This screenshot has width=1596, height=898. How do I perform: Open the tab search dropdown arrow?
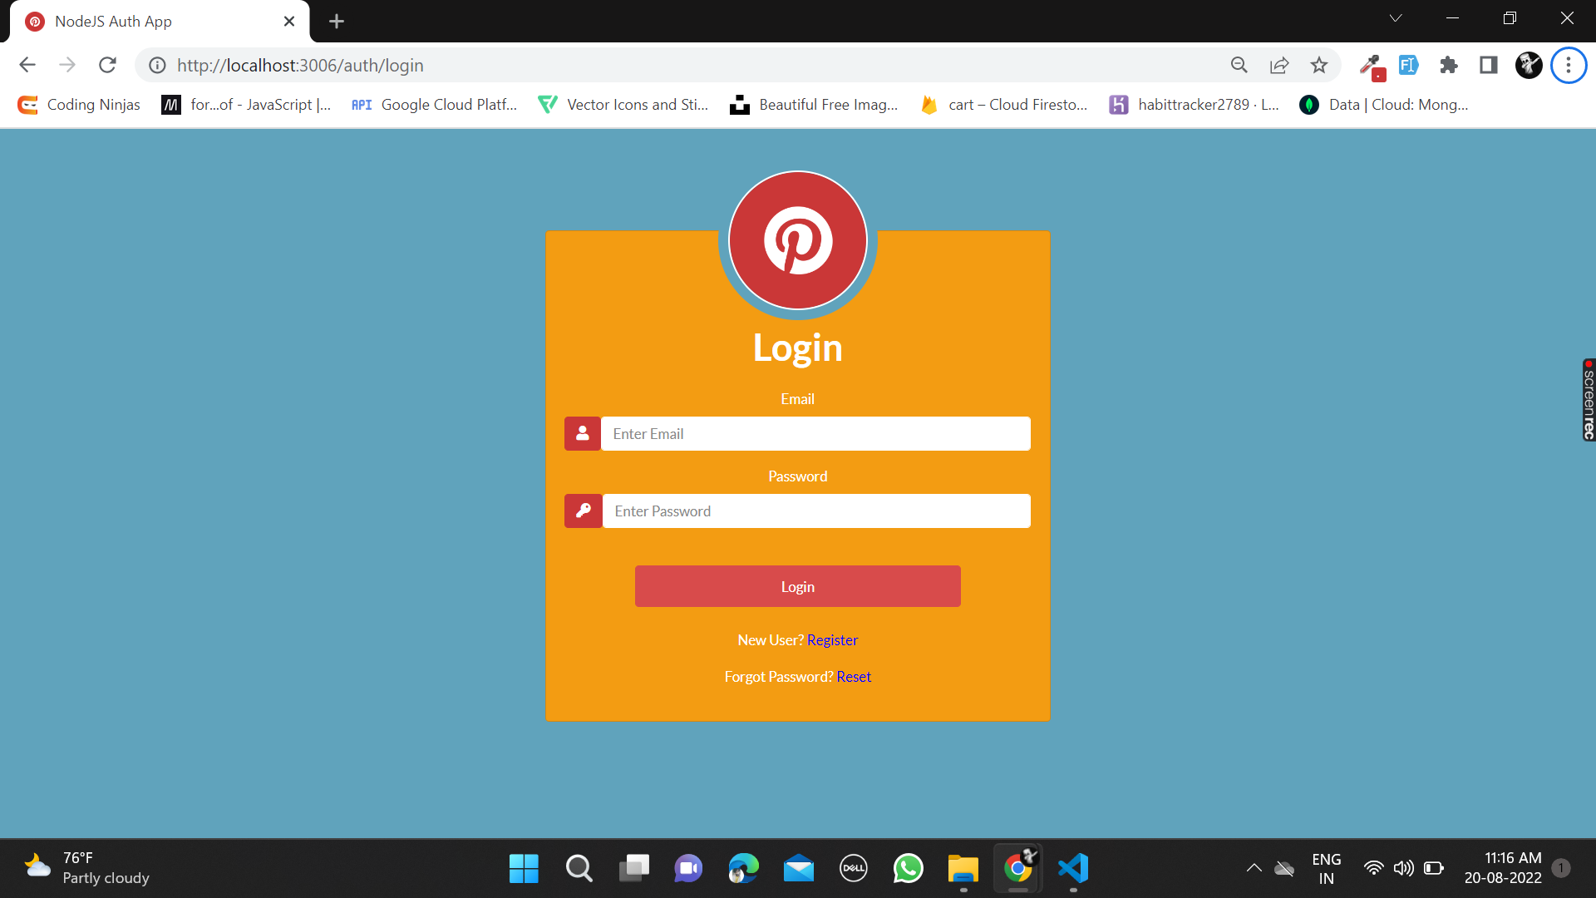[1396, 17]
